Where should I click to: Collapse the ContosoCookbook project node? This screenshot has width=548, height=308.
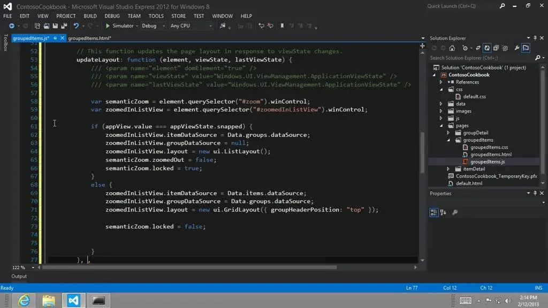435,75
